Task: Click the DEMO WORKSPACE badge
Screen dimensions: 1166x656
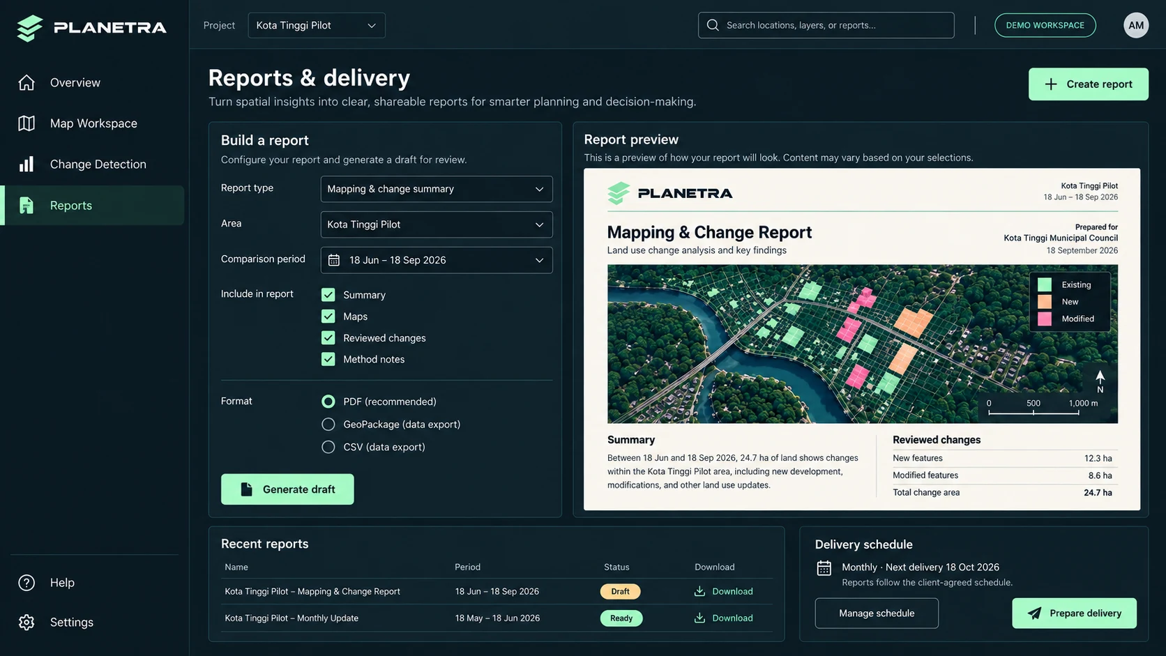Action: click(1045, 25)
